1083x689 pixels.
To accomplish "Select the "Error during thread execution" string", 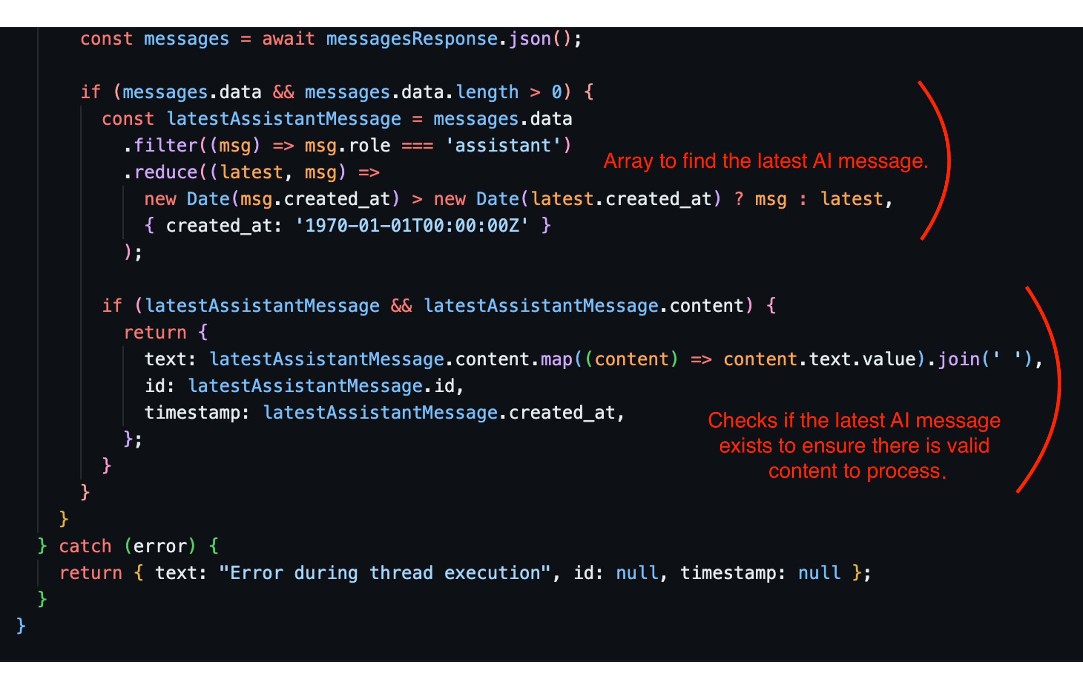I will [x=385, y=573].
